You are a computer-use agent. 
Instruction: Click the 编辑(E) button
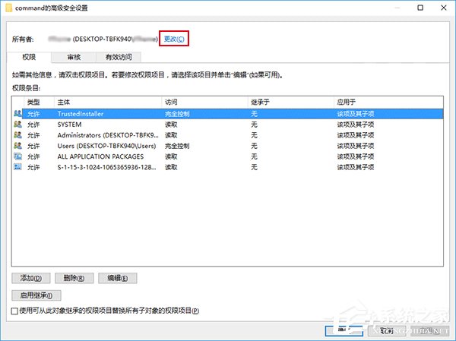(118, 278)
